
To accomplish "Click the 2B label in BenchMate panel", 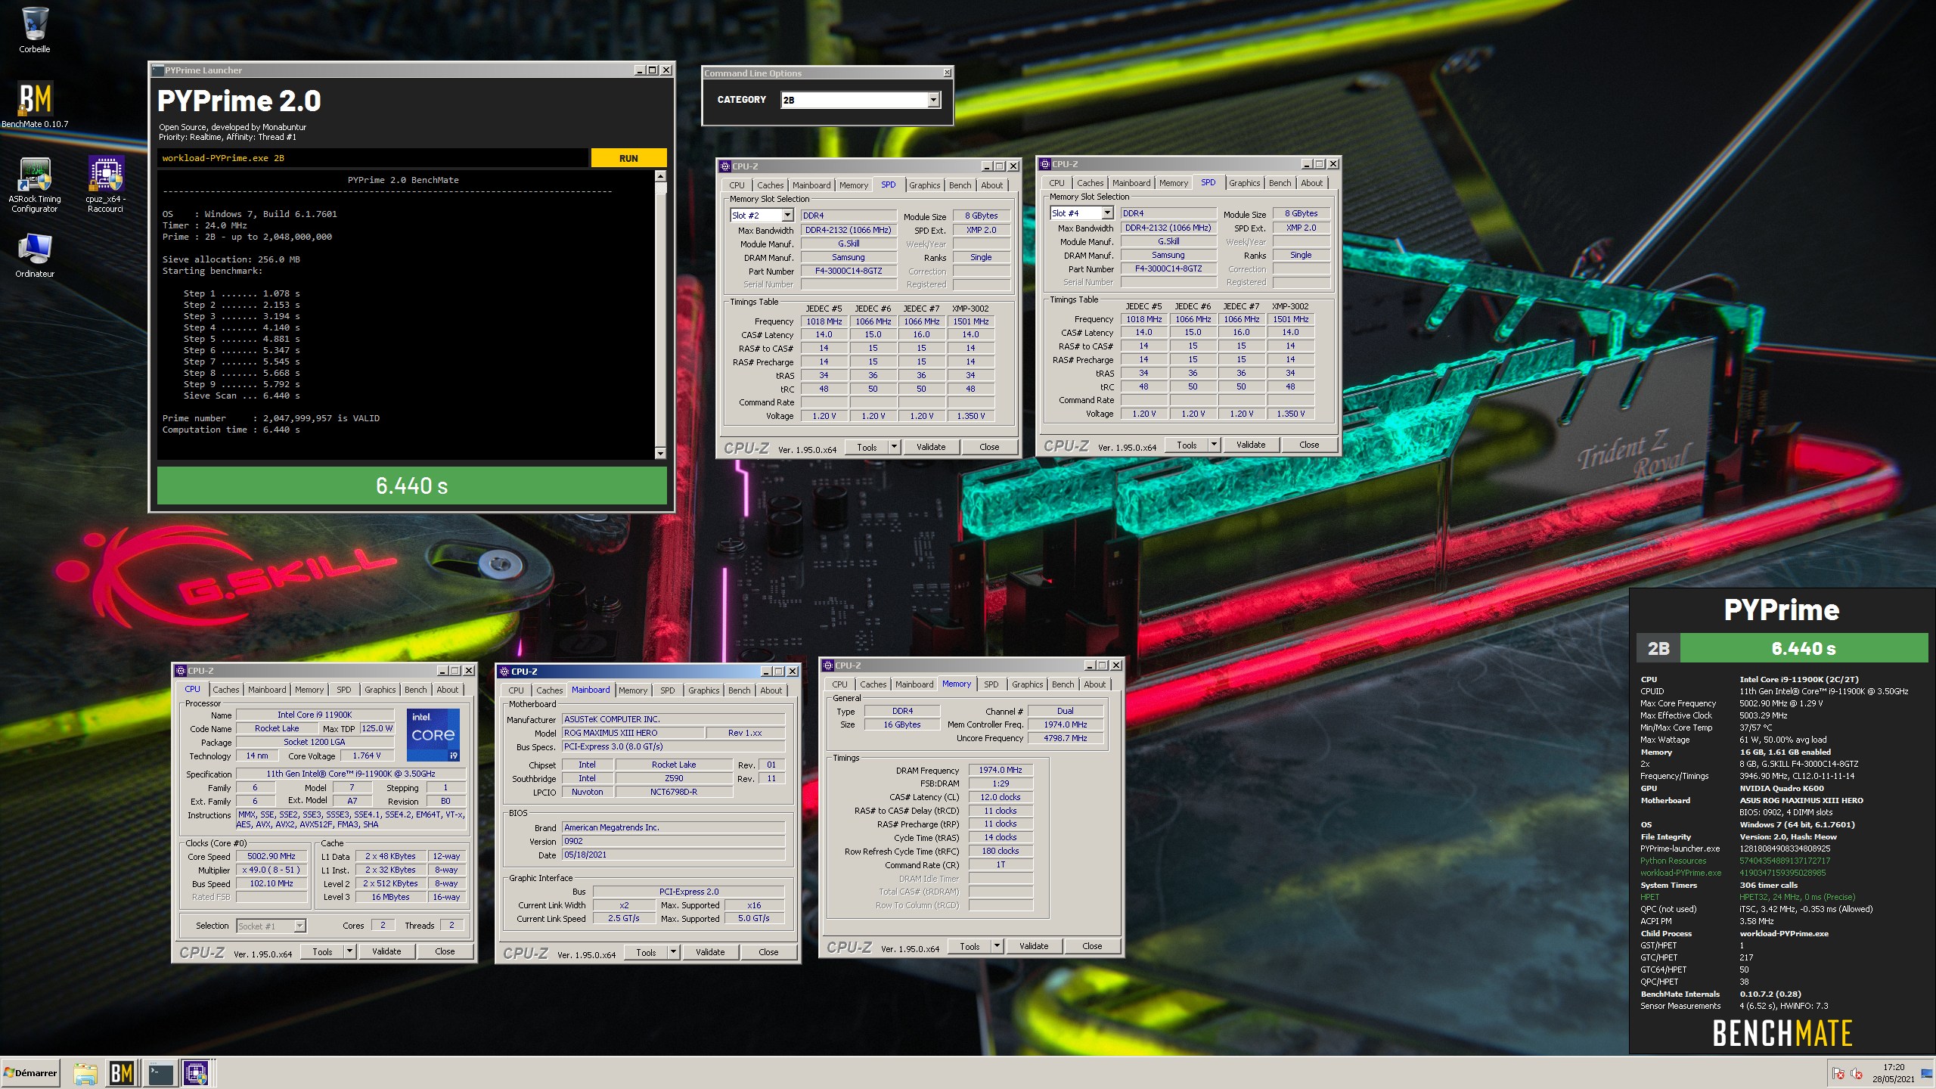I will tap(1658, 648).
